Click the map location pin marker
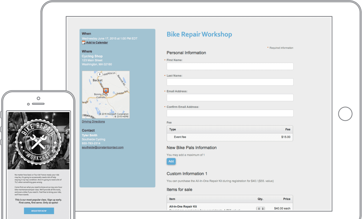The width and height of the screenshot is (362, 219). click(106, 91)
